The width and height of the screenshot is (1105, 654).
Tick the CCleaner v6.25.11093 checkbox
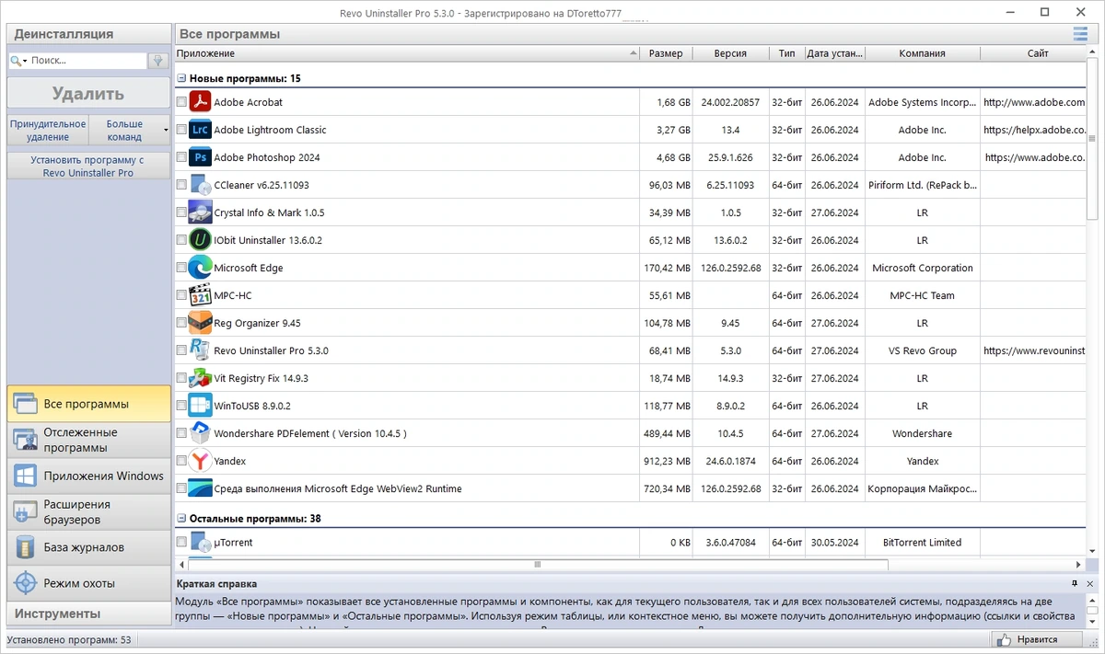tap(181, 185)
